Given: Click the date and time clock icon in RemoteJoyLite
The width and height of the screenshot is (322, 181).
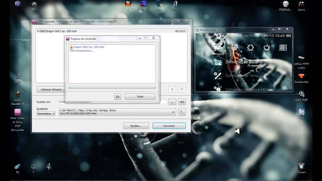Looking at the screenshot, I should coord(218,88).
